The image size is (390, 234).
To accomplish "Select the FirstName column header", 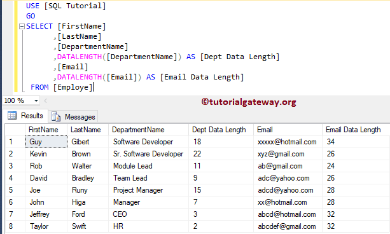I will 46,130.
